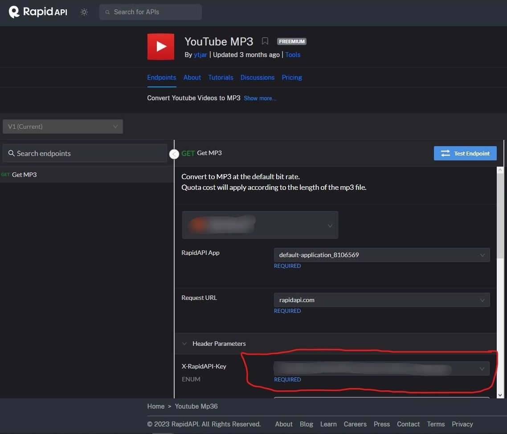Image resolution: width=507 pixels, height=434 pixels.
Task: Click Youtube Mp36 breadcrumb
Action: point(196,406)
